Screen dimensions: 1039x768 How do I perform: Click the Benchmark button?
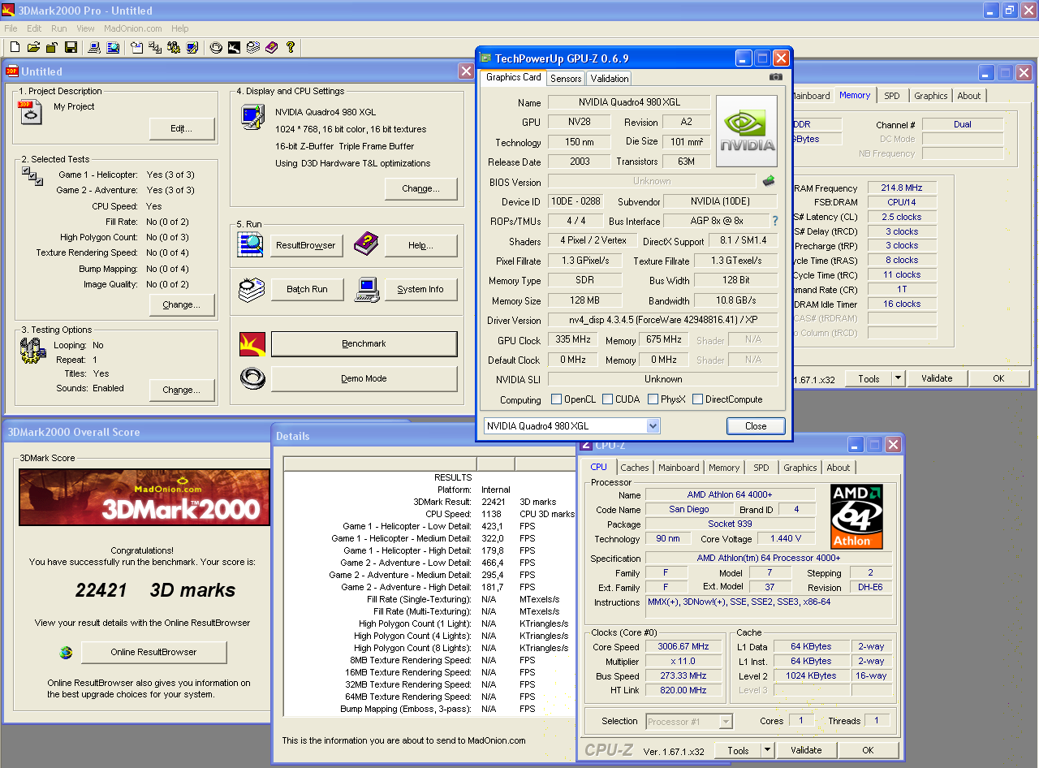(x=364, y=344)
